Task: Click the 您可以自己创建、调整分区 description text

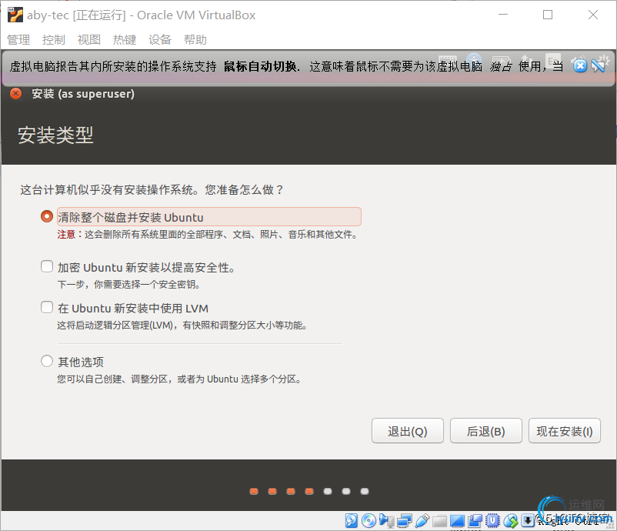Action: point(179,379)
